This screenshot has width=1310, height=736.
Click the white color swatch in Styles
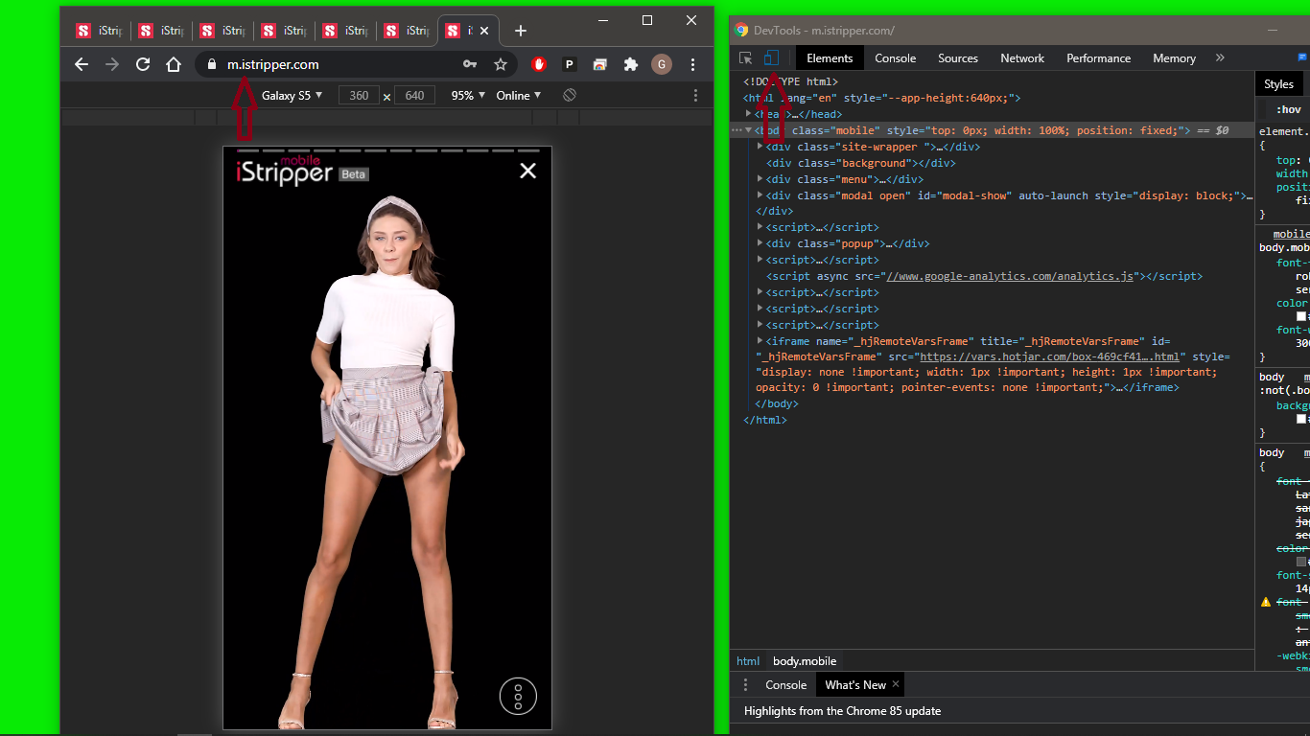tap(1301, 316)
